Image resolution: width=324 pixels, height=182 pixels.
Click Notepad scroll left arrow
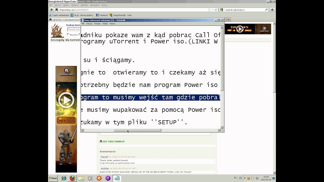coord(83,130)
